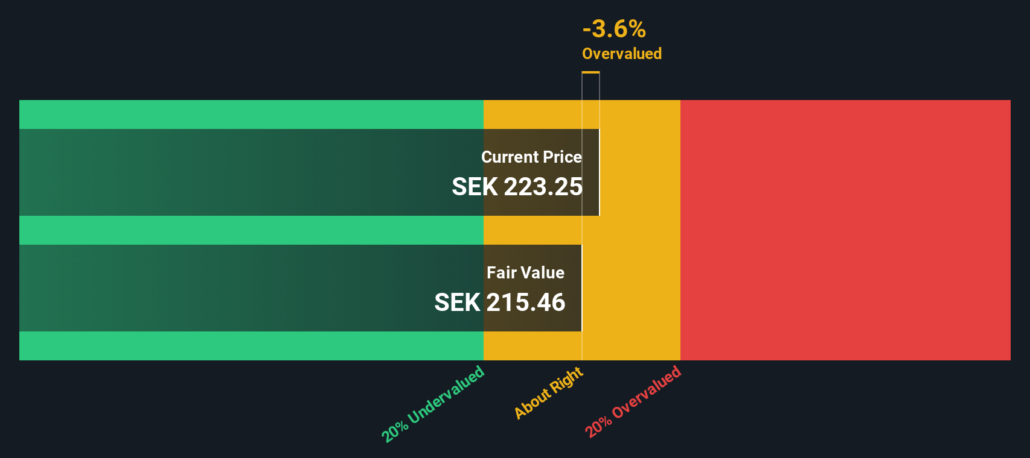Click the overlap of Fair Value bar and yellow zone
Viewport: 1030px width, 458px height.
(531, 319)
